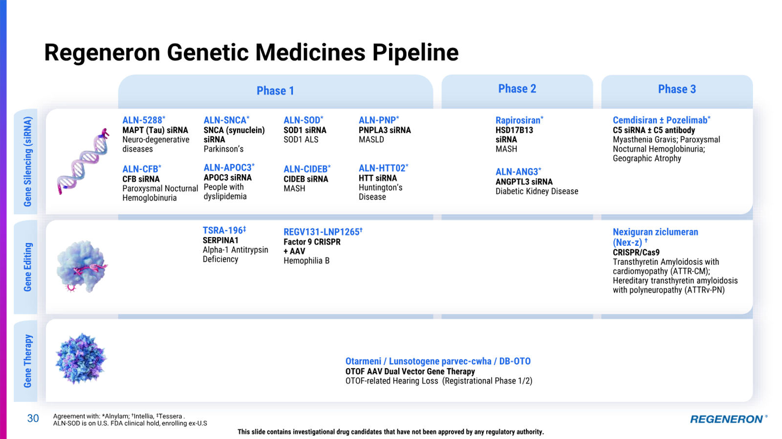Select the Gene Editing row label
The height and width of the screenshot is (439, 782).
(26, 267)
